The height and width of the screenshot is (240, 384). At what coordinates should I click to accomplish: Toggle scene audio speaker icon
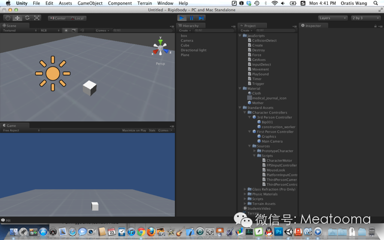[81, 30]
